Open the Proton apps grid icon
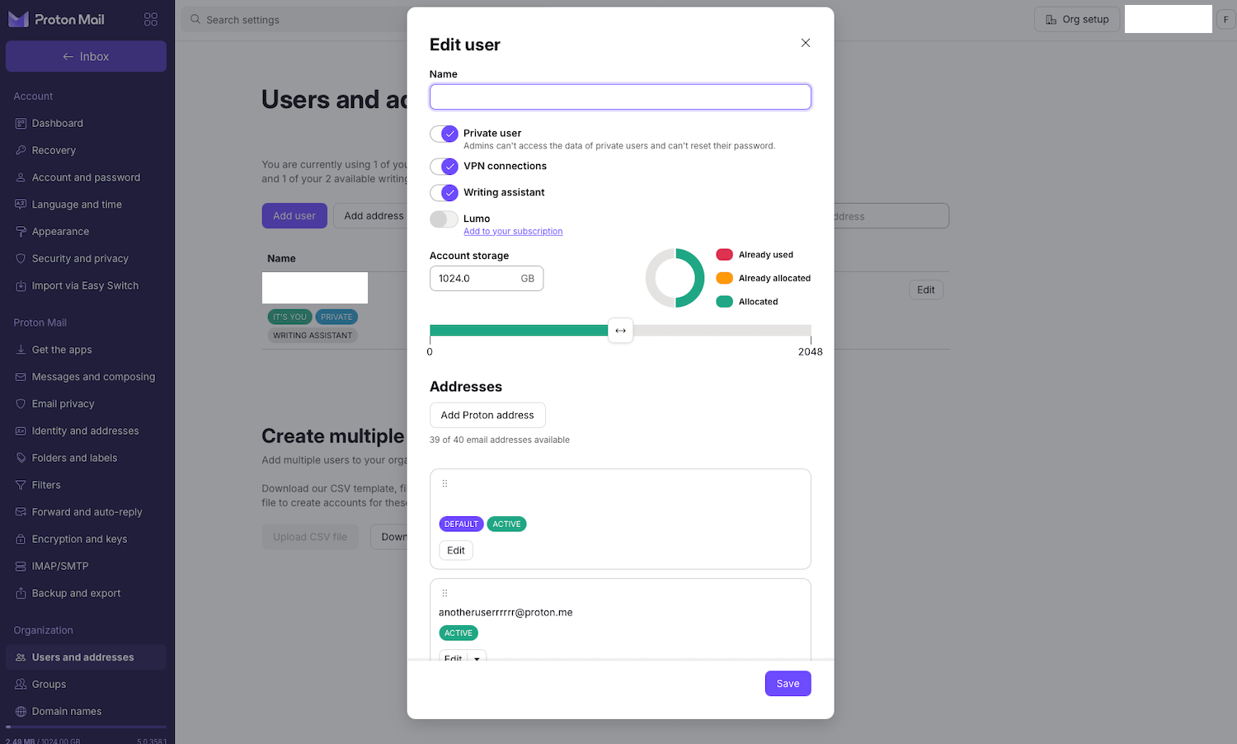The image size is (1237, 744). coord(150,19)
